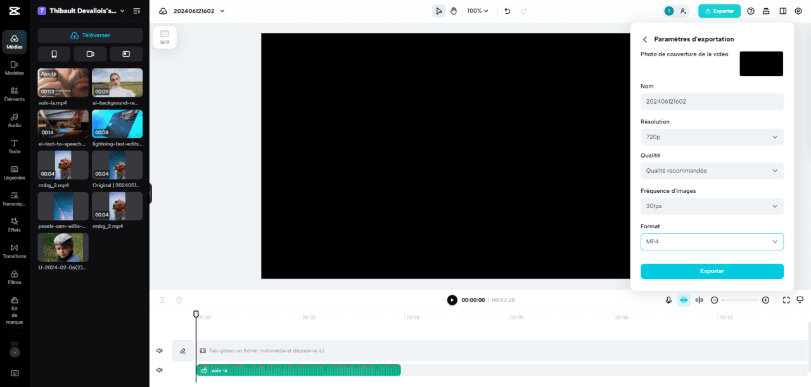The width and height of the screenshot is (811, 387).
Task: Mute the main video track
Action: (160, 350)
